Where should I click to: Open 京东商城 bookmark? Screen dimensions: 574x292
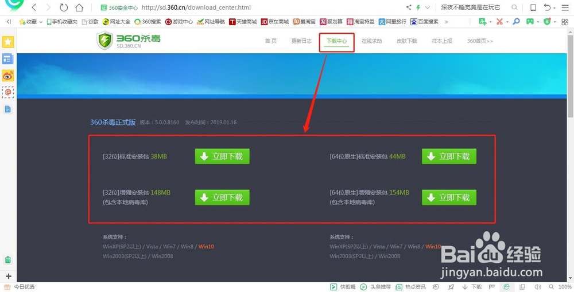[x=274, y=22]
